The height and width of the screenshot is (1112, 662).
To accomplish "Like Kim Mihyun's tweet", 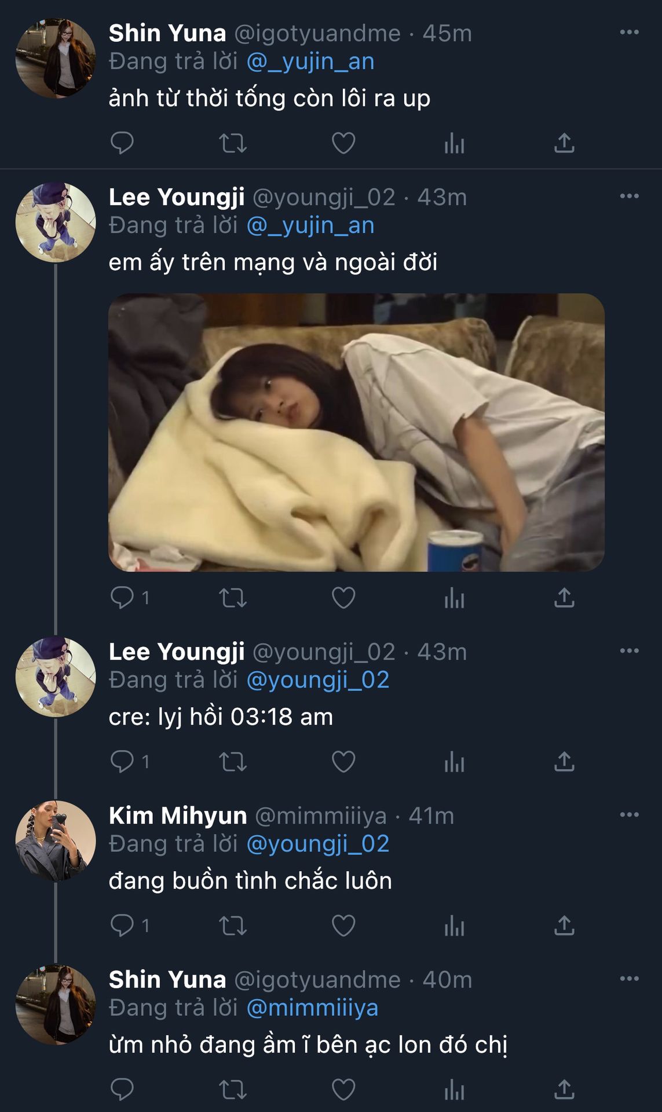I will (343, 926).
